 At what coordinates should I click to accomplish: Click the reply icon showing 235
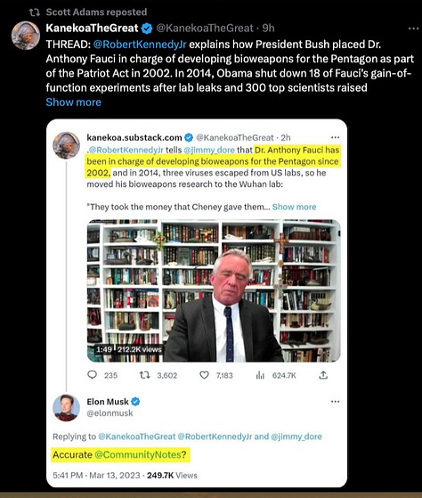tap(92, 375)
